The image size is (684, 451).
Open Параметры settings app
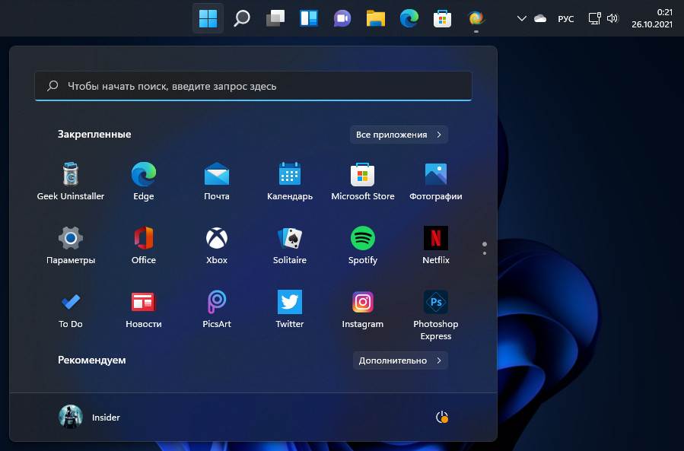(70, 245)
